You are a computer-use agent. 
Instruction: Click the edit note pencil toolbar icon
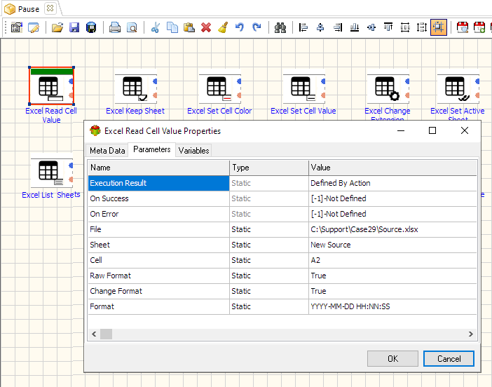click(x=34, y=27)
